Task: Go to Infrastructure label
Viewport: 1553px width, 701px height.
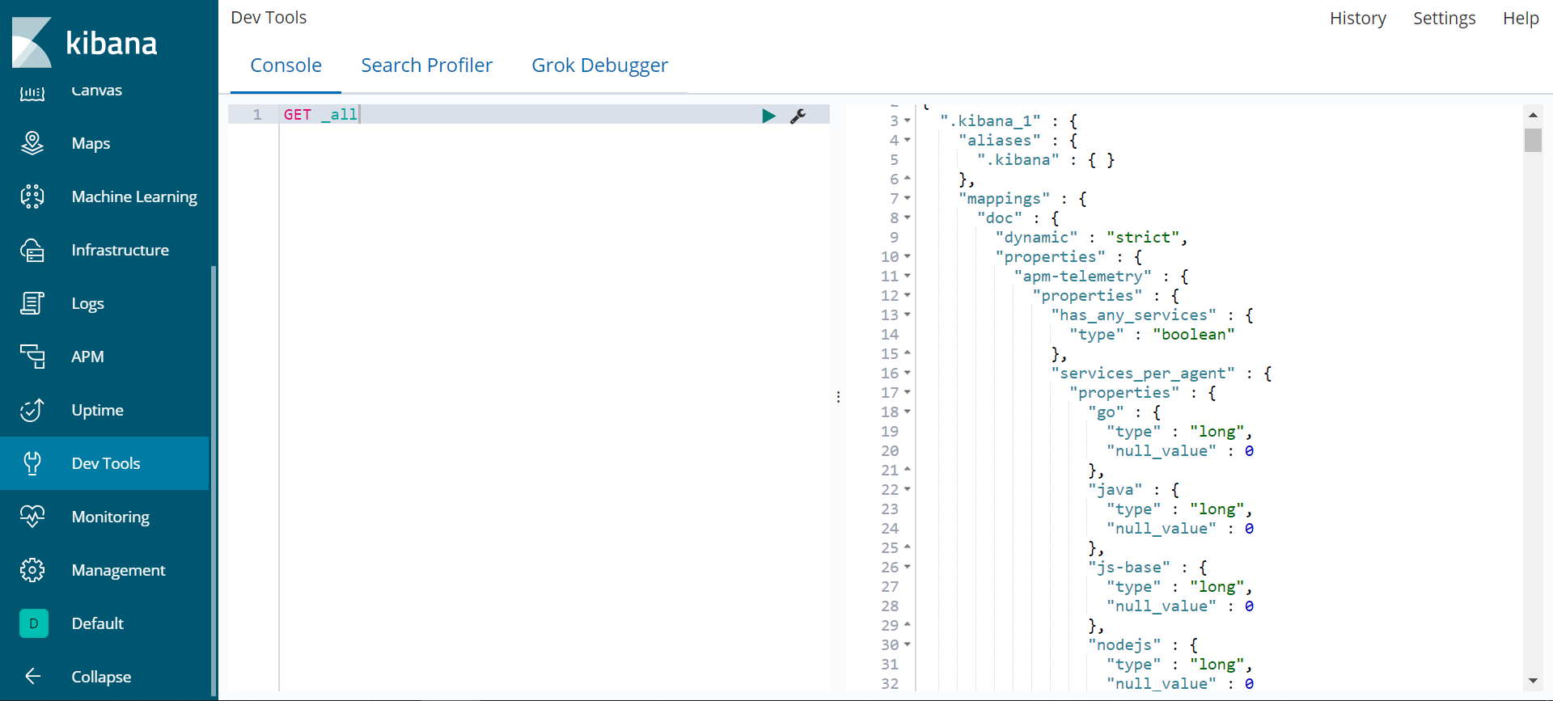Action: pos(120,250)
